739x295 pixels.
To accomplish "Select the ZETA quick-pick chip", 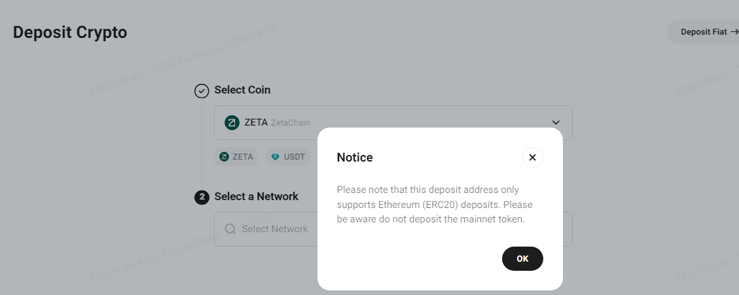I will click(237, 156).
